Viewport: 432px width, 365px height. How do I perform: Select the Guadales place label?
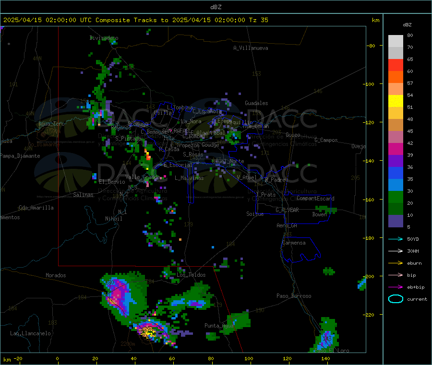point(256,103)
